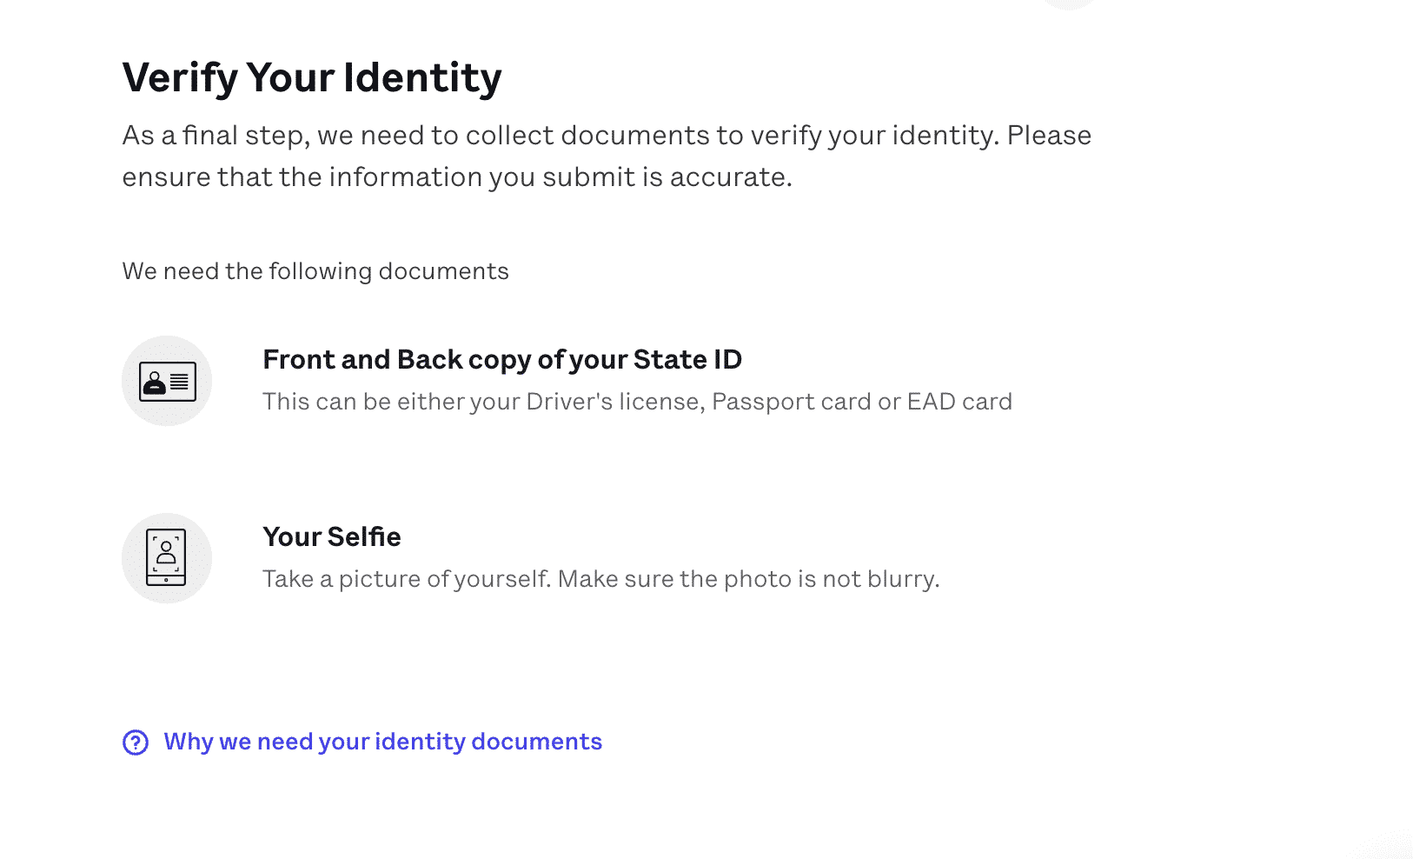Click the partial gray circle at the top edge

pyautogui.click(x=1068, y=3)
